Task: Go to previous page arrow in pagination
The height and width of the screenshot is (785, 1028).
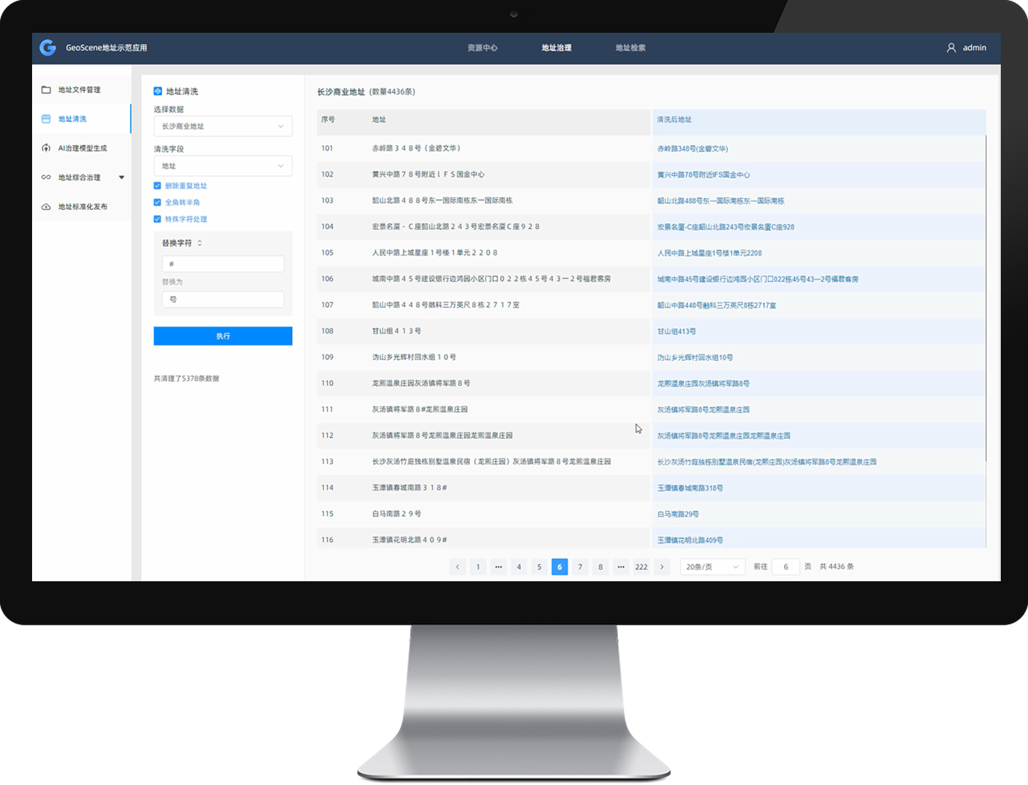Action: 458,567
